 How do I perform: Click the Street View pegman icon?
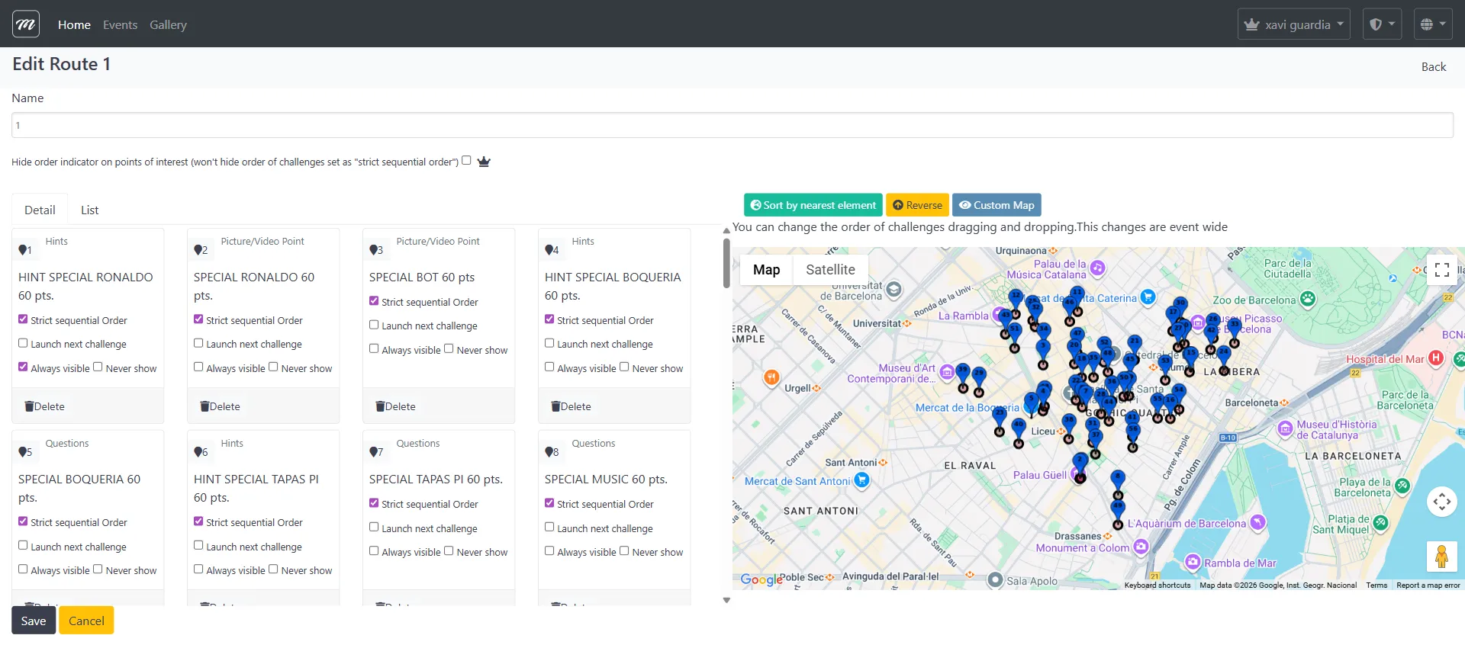1441,557
